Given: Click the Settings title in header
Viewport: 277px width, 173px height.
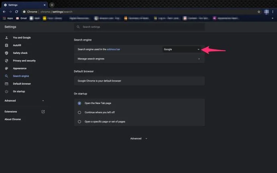Looking at the screenshot, I should click(10, 27).
